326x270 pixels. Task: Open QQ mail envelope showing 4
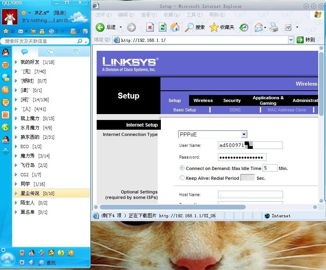coord(21,31)
